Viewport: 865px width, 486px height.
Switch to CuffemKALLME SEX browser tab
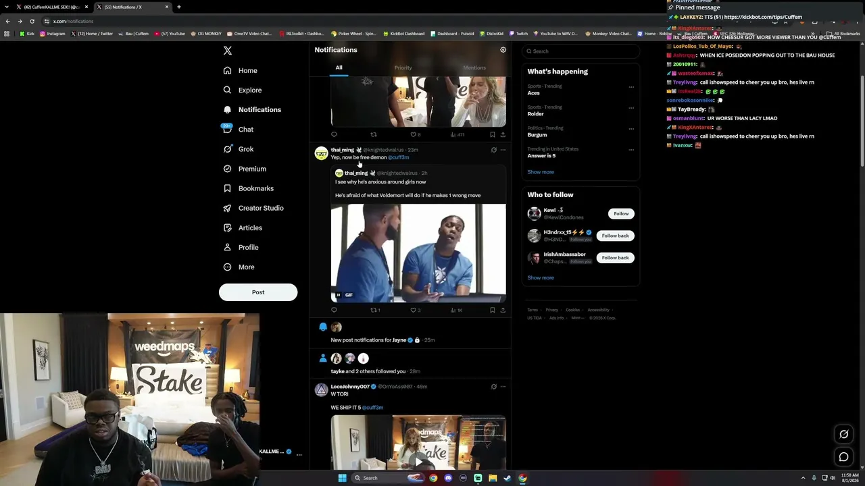[52, 7]
